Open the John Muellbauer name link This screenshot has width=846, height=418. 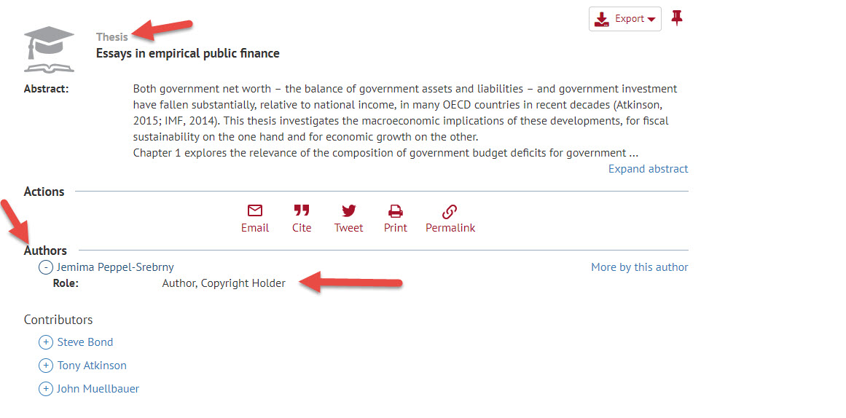click(x=98, y=388)
